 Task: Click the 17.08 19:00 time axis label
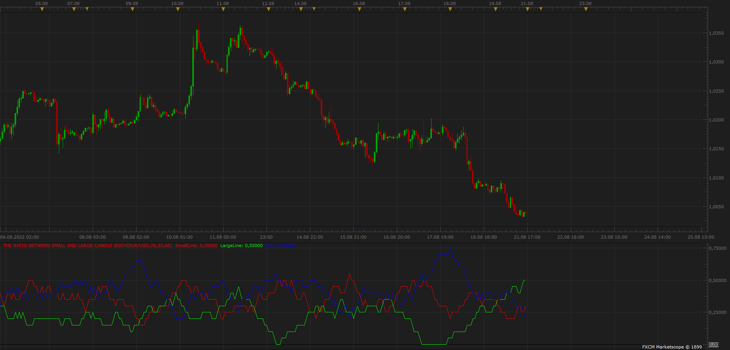pos(440,237)
